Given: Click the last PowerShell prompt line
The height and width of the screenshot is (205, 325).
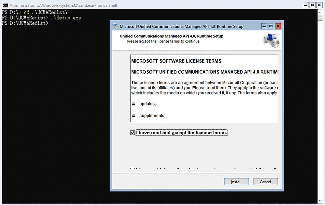Looking at the screenshot, I should coord(25,23).
